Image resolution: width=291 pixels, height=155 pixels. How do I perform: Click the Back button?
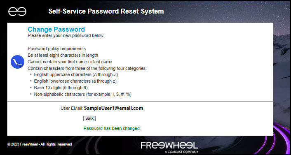89,118
